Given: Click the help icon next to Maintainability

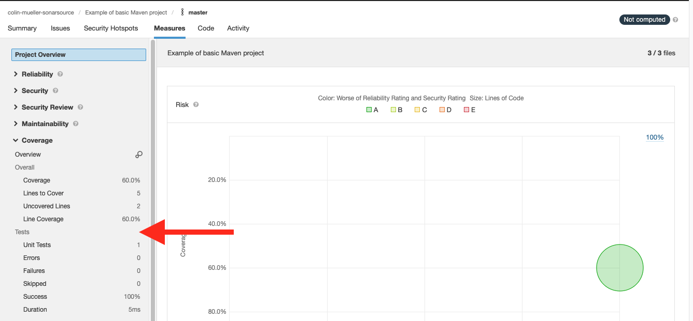Looking at the screenshot, I should (76, 124).
